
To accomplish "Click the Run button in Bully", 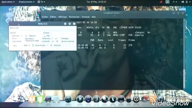I will [x=15, y=46].
